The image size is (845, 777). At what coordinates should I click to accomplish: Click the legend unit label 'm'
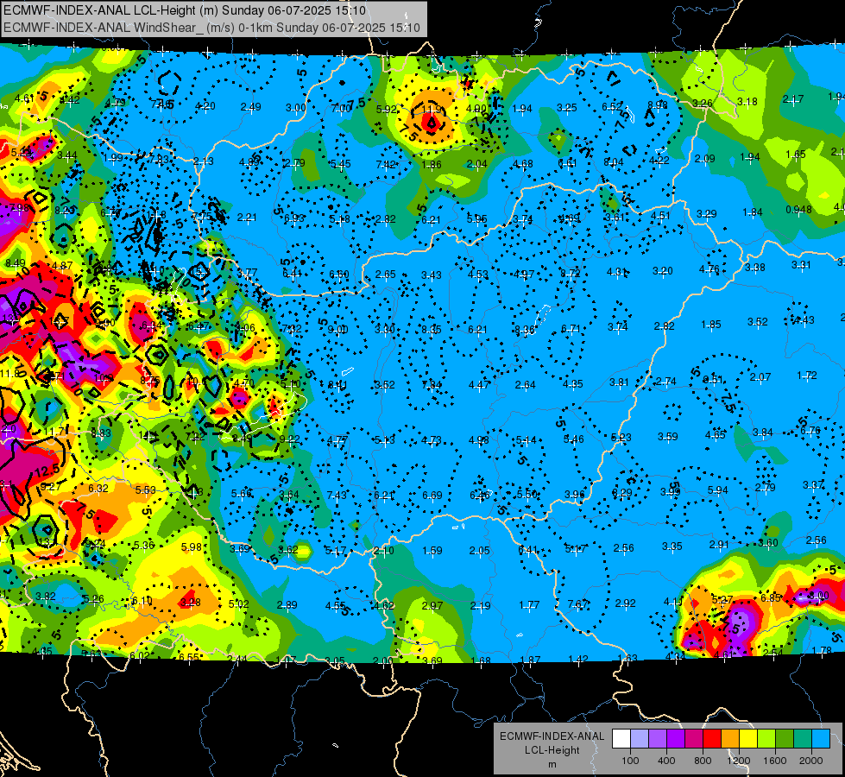point(552,764)
